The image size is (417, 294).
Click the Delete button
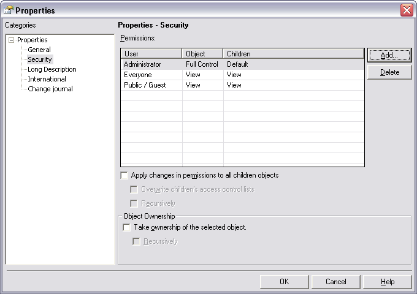(389, 72)
